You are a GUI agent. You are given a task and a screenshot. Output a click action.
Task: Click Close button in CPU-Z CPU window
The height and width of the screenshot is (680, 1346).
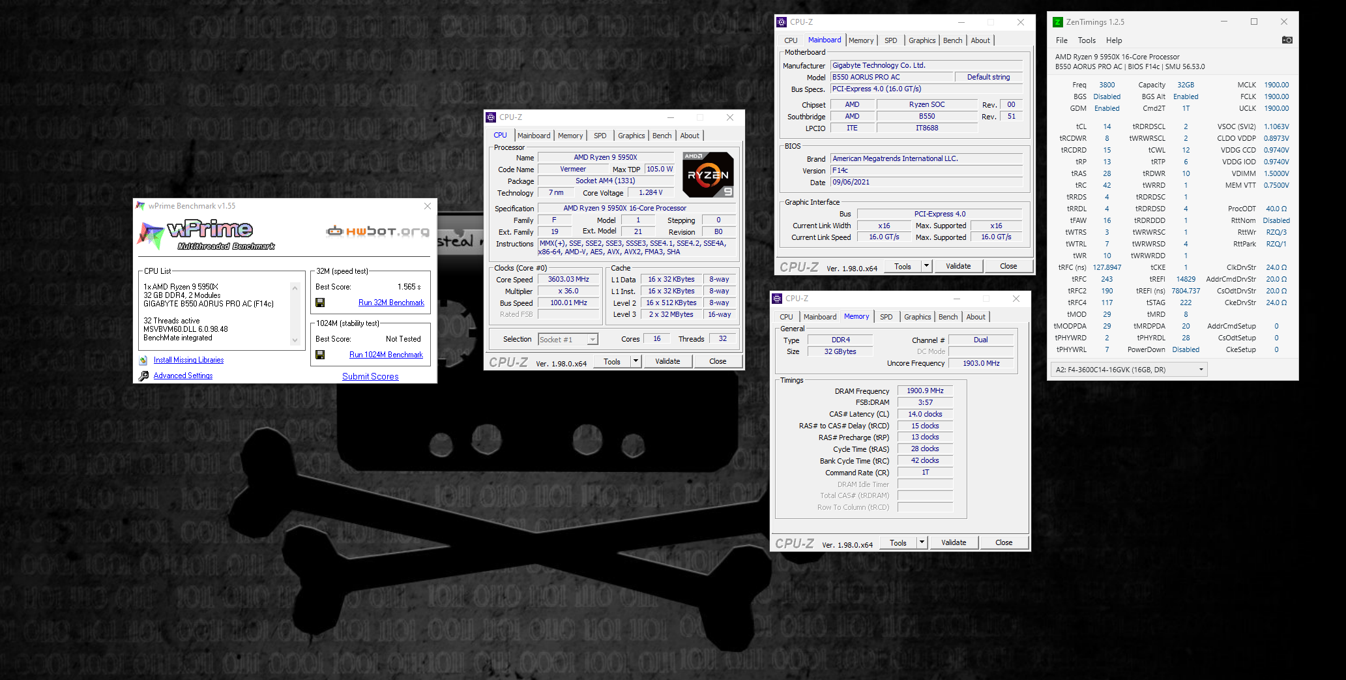pos(718,361)
